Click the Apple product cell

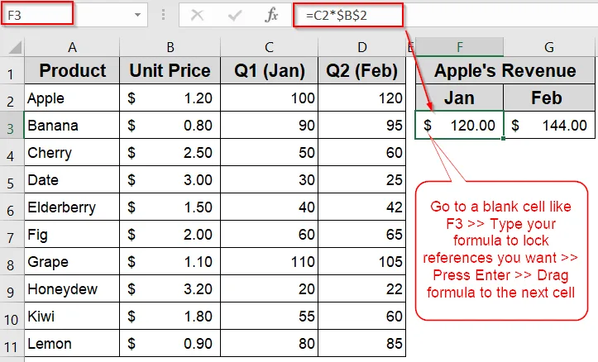[x=72, y=98]
